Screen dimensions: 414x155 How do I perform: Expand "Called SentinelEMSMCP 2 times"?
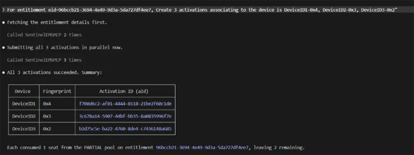click(44, 35)
